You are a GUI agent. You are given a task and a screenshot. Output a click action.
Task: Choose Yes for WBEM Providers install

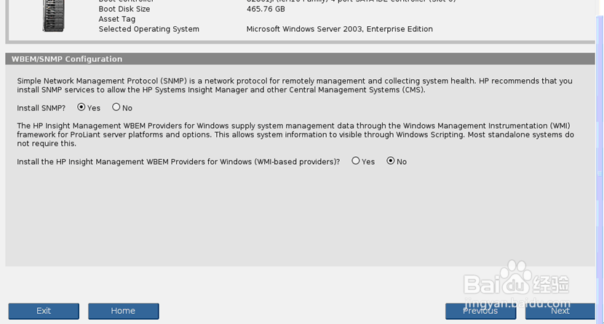point(356,161)
